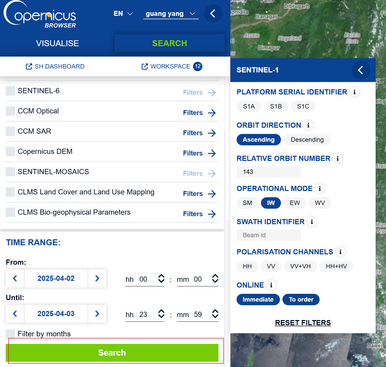386x367 pixels.
Task: Open the guang yang user menu
Action: pyautogui.click(x=171, y=13)
